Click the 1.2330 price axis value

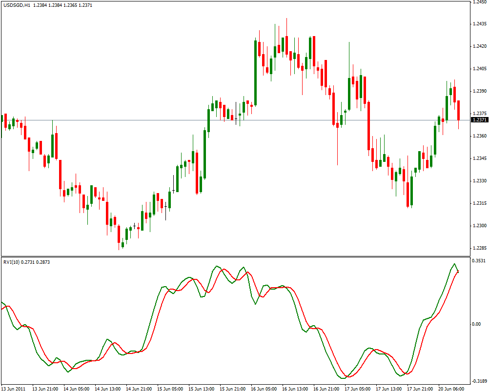[480, 181]
